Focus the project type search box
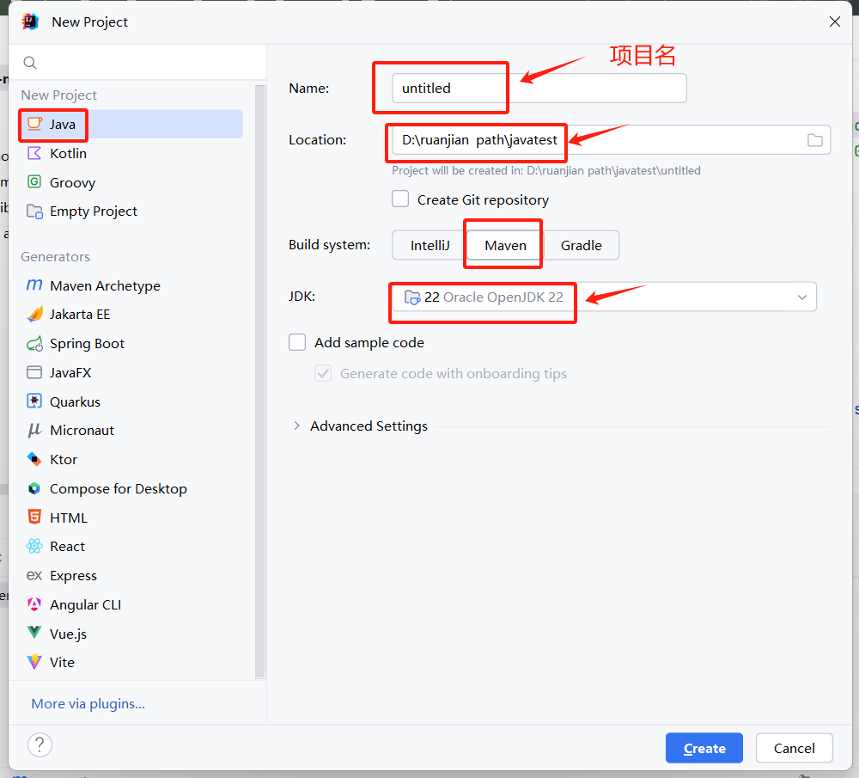Screen dimensions: 859x778 coord(137,63)
